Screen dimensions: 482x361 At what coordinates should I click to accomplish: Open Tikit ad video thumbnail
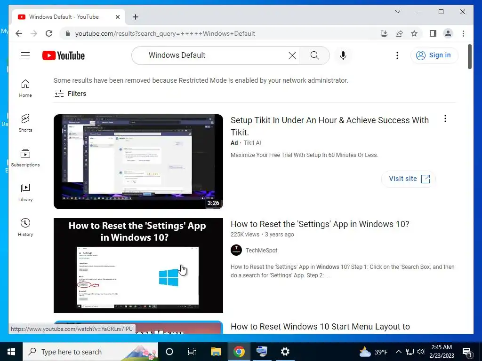138,162
